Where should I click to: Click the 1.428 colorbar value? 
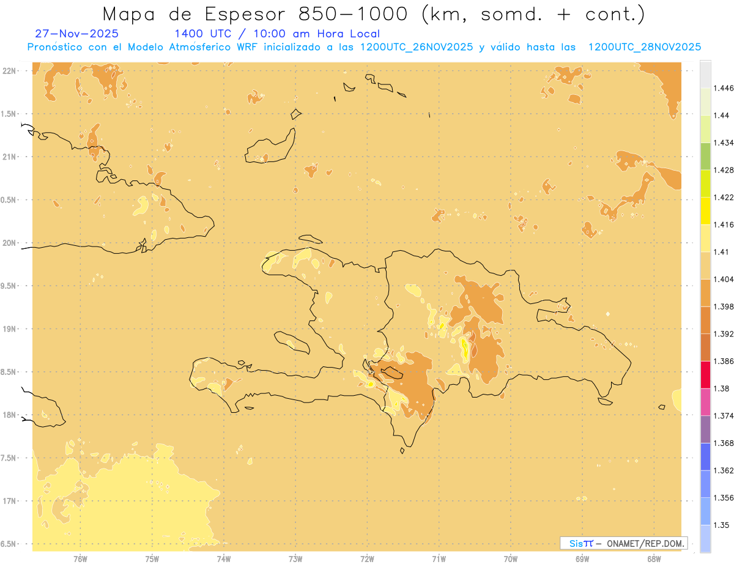click(x=723, y=170)
